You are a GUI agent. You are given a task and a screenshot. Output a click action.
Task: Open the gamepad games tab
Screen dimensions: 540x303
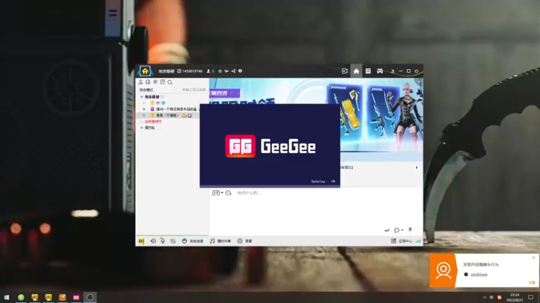[x=379, y=71]
